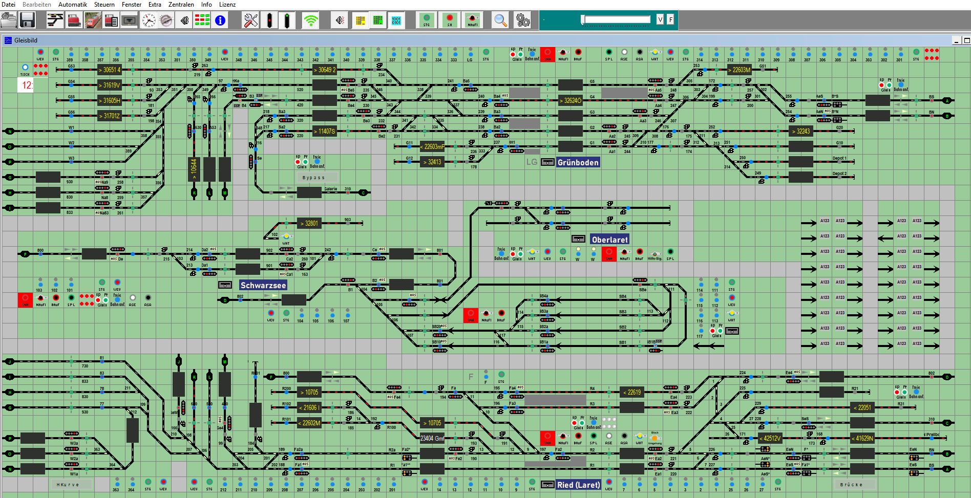Open the Steuern menu

click(x=104, y=4)
